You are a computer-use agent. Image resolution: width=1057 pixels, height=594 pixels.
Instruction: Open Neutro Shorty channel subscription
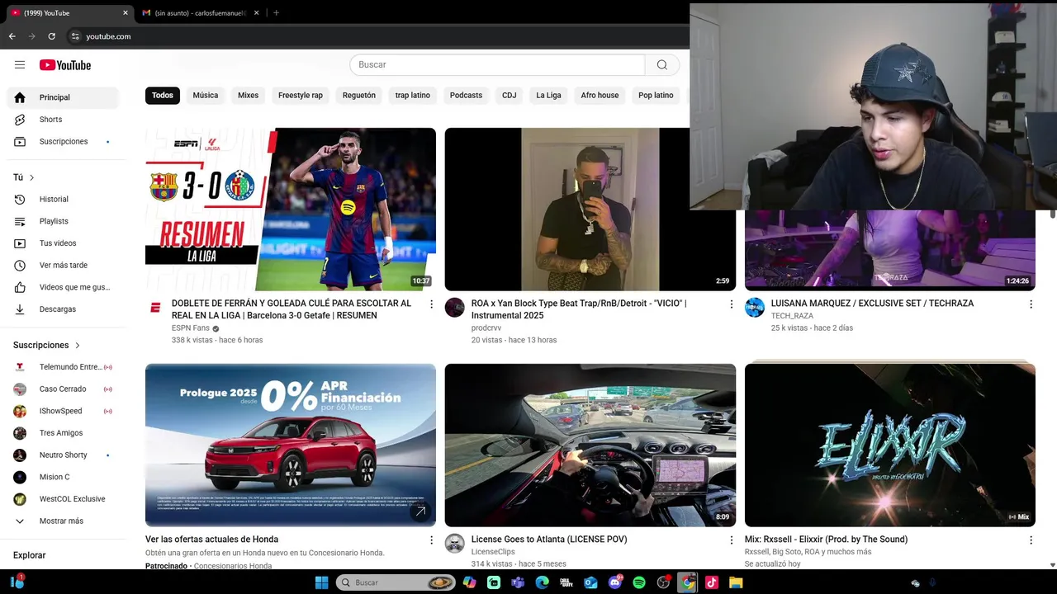63,455
